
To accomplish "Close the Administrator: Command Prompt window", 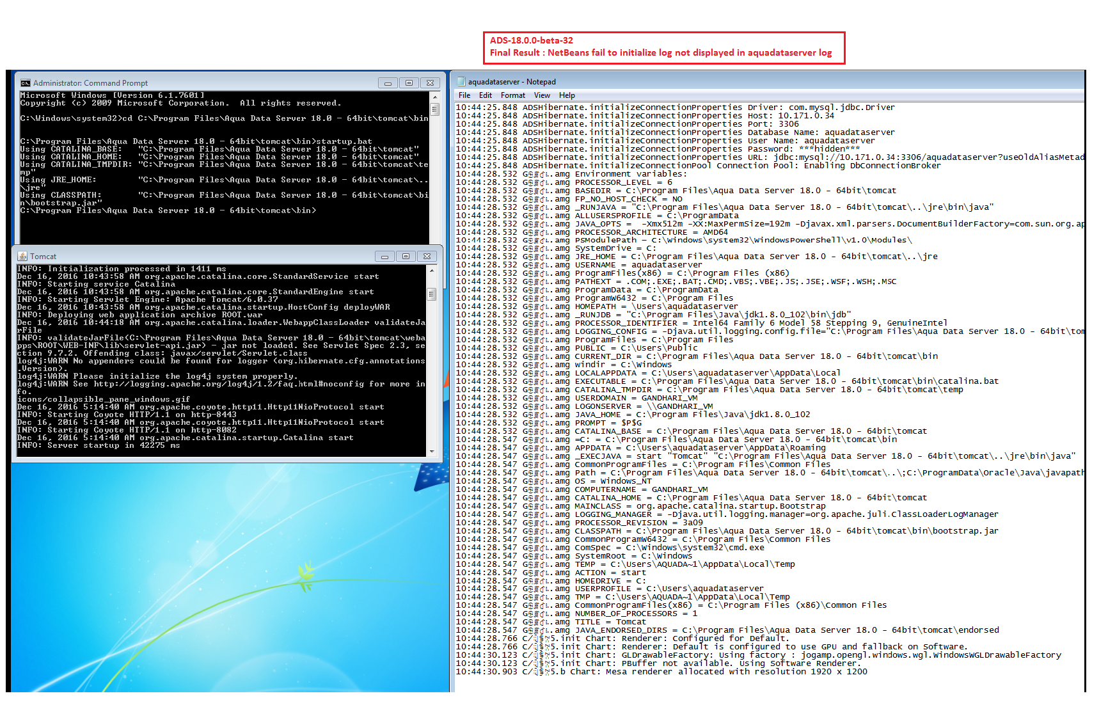I will pos(431,83).
